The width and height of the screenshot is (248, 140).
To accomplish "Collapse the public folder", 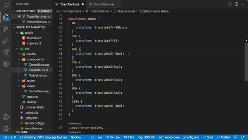I will [17, 33].
